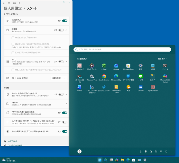The width and height of the screenshot is (179, 163).
Task: Launch Google Chrome from Start
Action: click(104, 77)
